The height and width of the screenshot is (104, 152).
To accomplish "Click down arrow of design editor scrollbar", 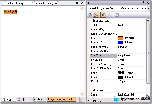I will (x=82, y=94).
